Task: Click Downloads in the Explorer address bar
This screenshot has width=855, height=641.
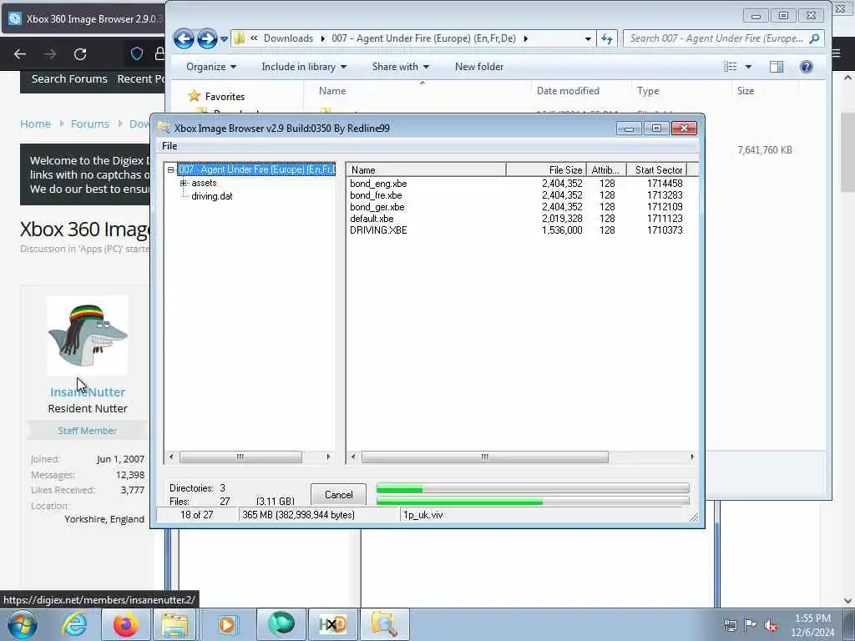Action: click(x=288, y=38)
